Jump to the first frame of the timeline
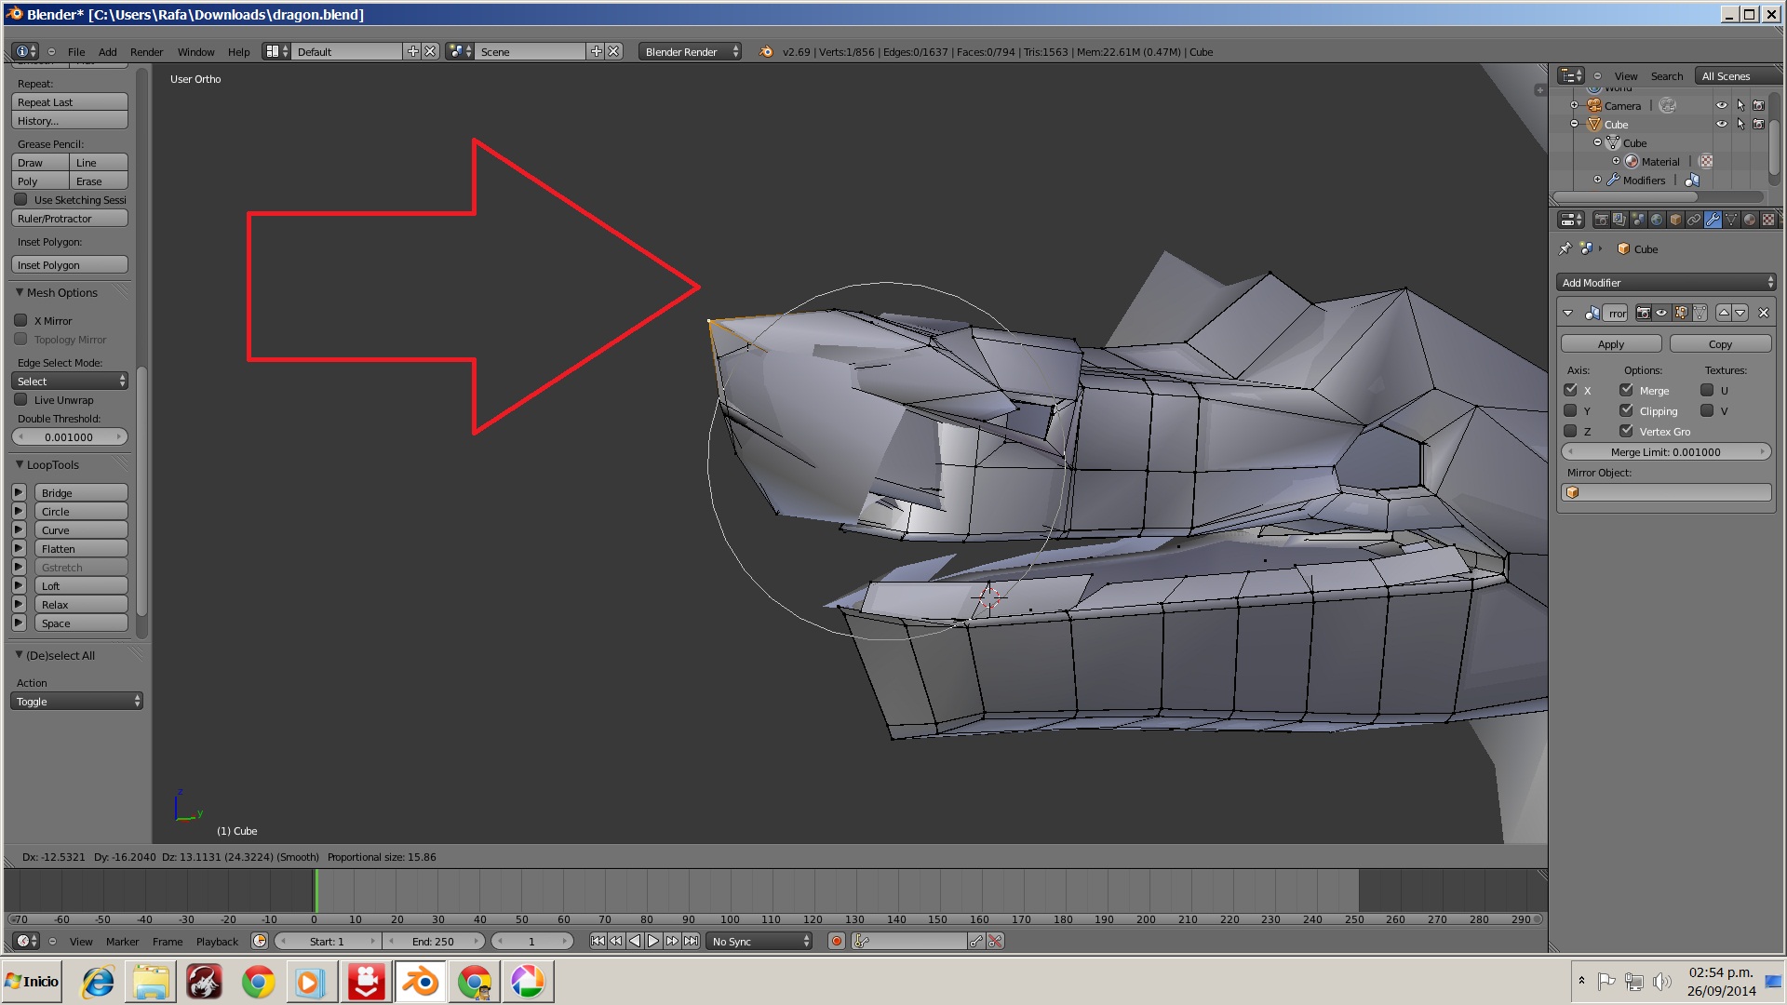 (598, 942)
